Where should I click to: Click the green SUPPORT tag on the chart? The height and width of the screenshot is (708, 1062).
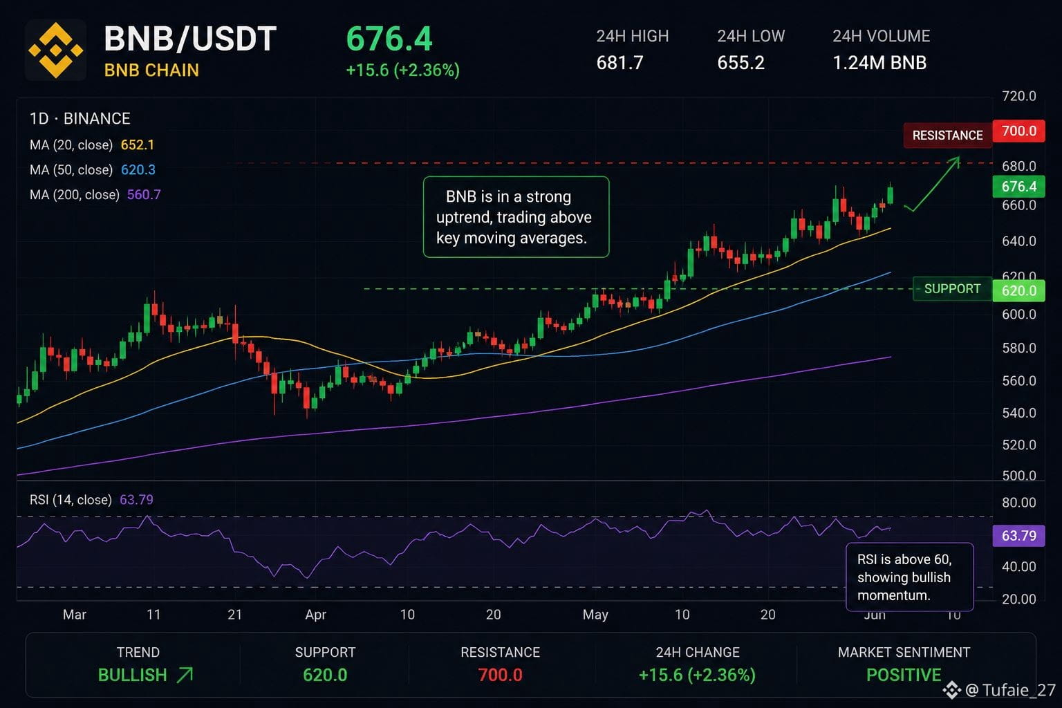953,289
